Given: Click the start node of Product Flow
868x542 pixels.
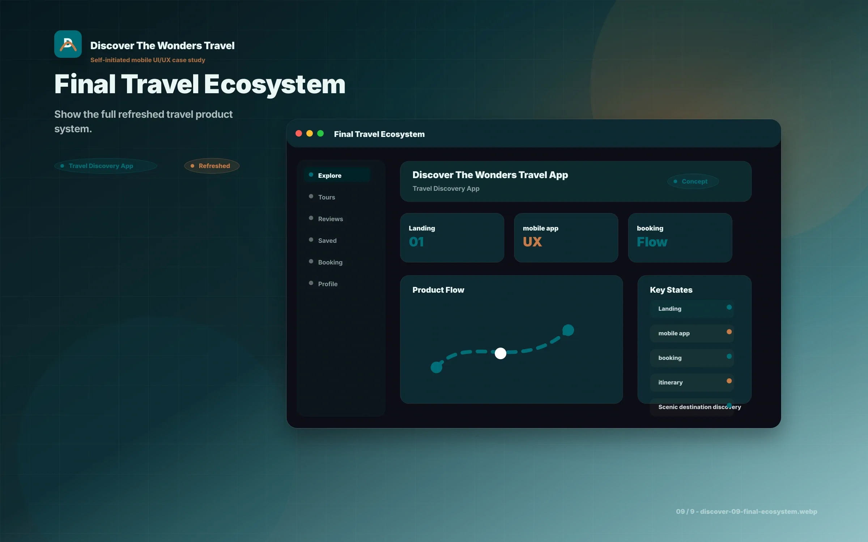Looking at the screenshot, I should click(437, 367).
